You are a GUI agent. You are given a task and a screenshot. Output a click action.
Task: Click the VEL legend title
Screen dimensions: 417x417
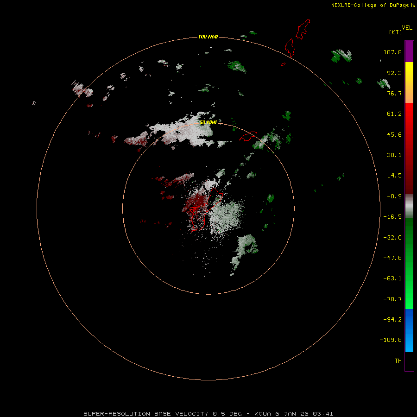[407, 28]
